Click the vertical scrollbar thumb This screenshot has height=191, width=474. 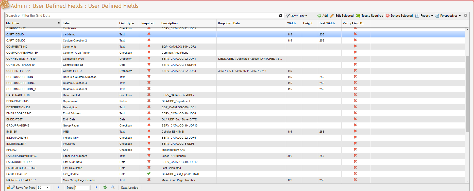467,94
